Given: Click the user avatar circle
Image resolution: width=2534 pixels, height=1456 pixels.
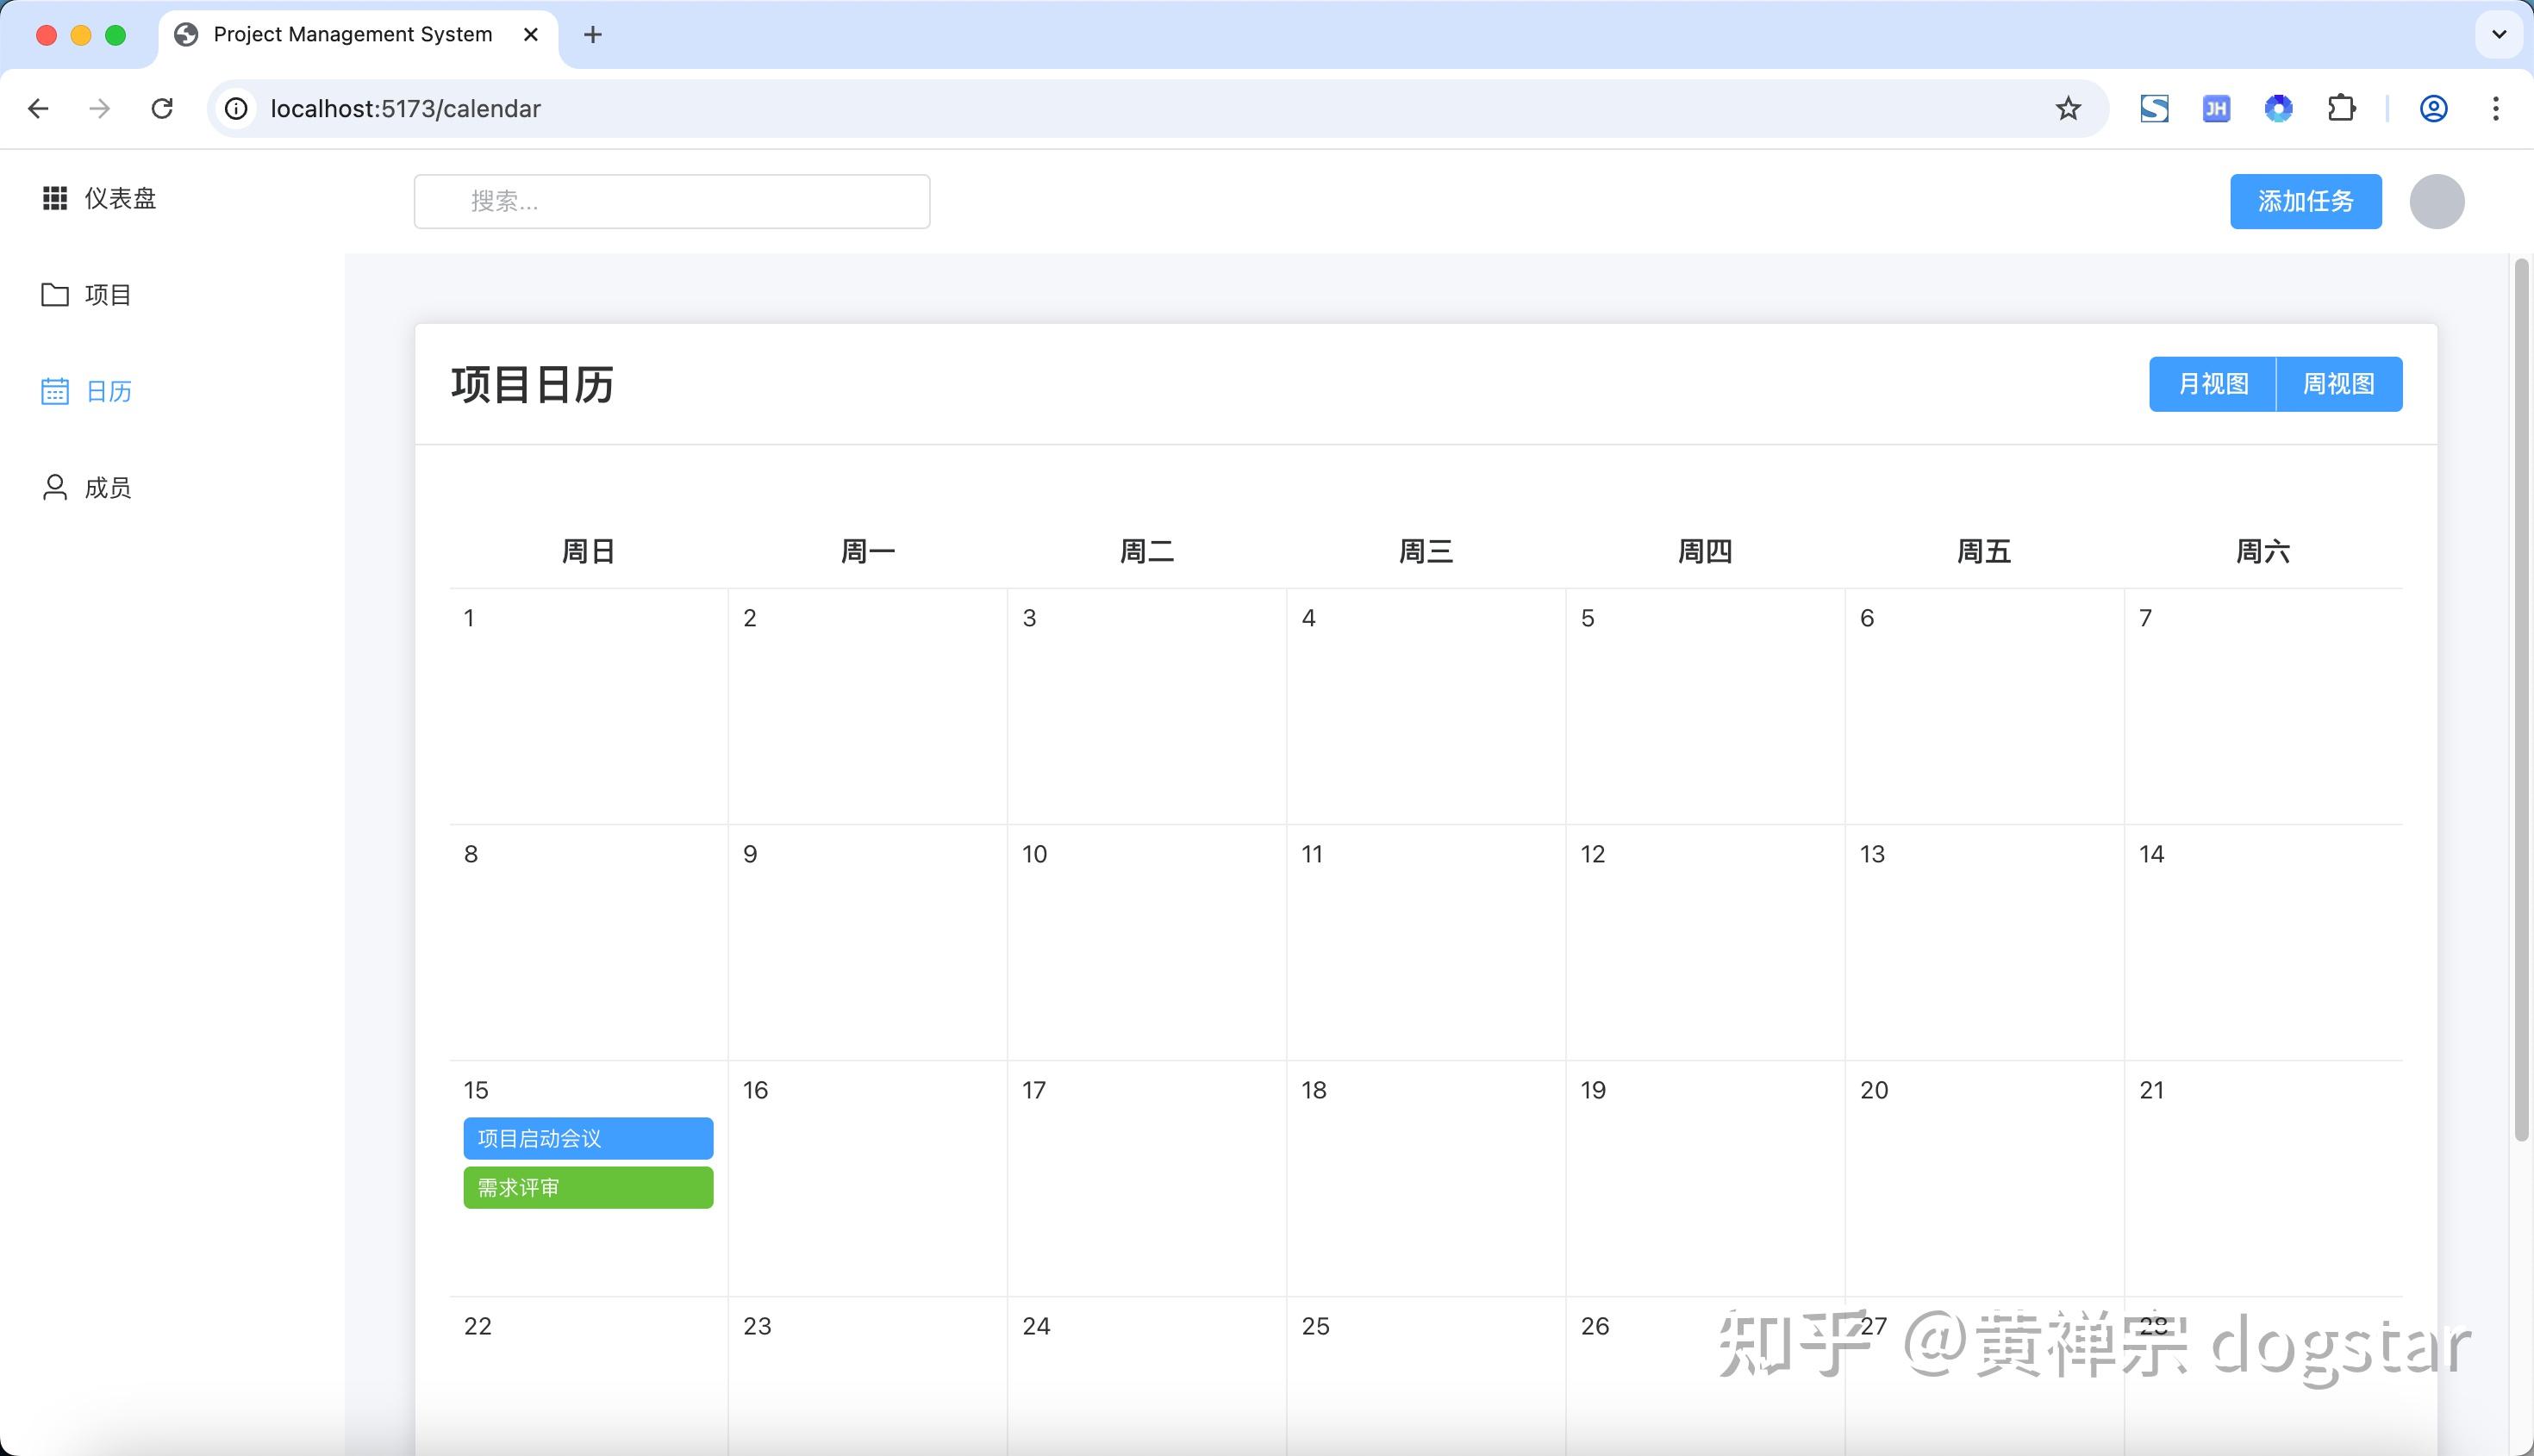Looking at the screenshot, I should point(2436,201).
